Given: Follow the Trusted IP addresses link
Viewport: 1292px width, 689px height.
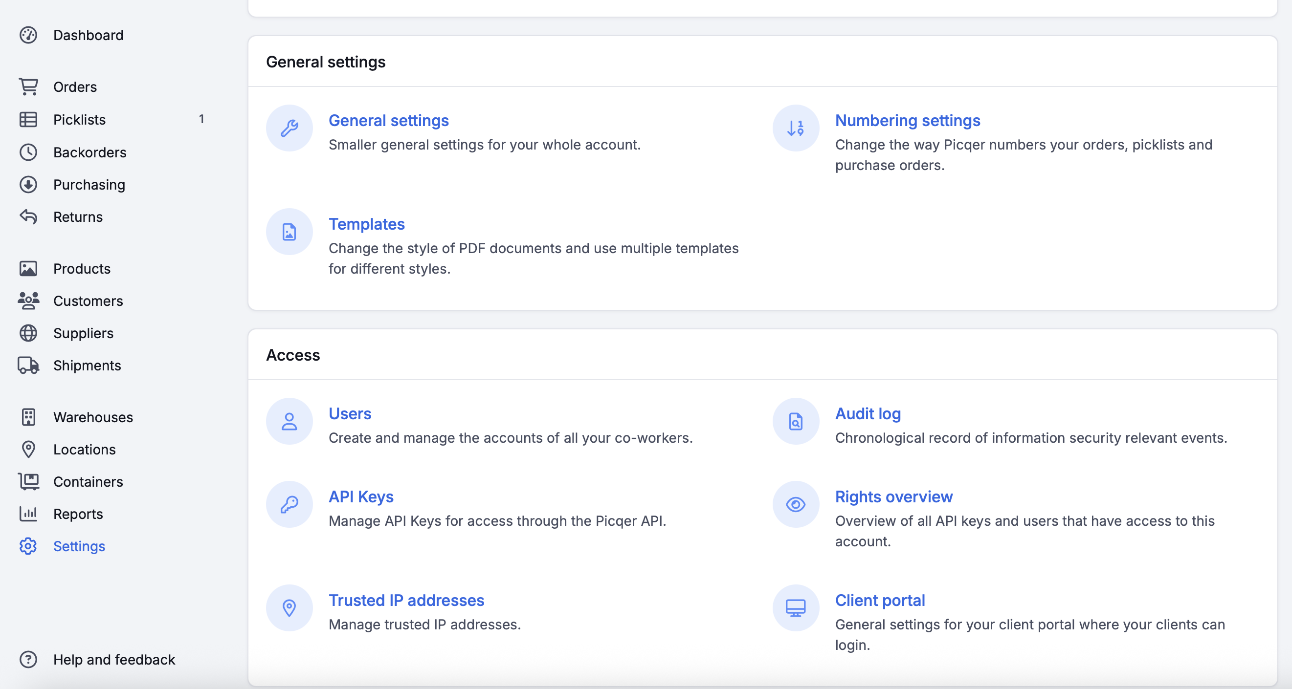Looking at the screenshot, I should click(x=406, y=600).
